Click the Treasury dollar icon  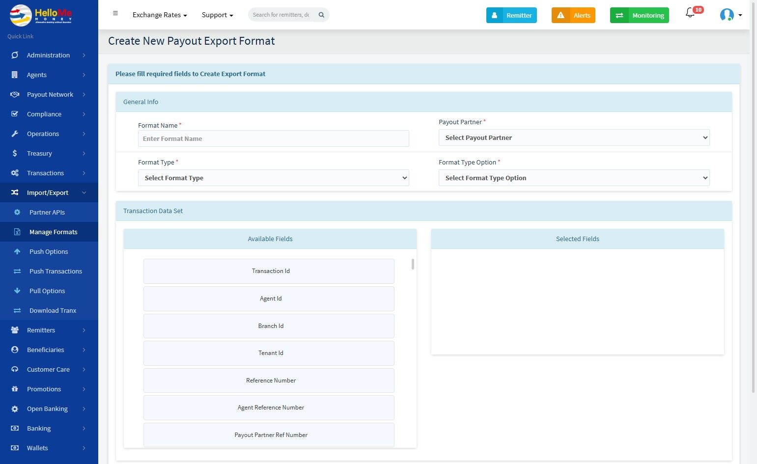(15, 153)
